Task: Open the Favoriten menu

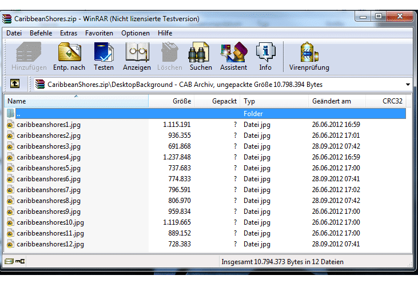Action: (99, 33)
